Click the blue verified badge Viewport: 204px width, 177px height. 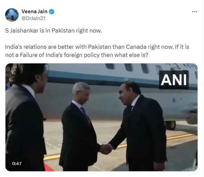[52, 12]
